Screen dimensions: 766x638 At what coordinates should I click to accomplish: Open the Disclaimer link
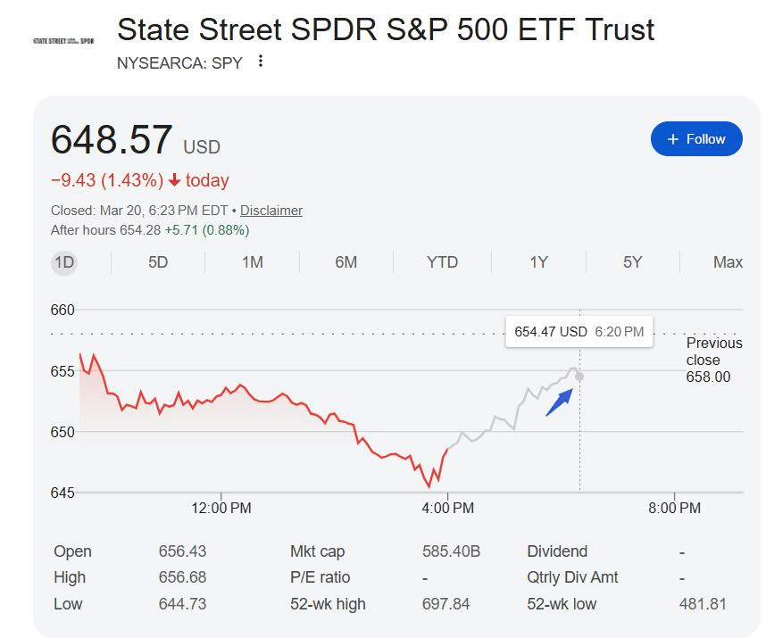click(271, 211)
